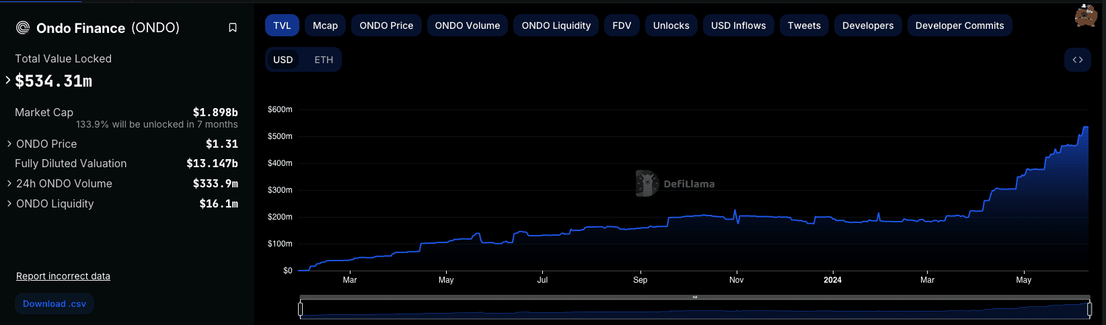Image resolution: width=1106 pixels, height=325 pixels.
Task: Click the $333.9m 24h volume value
Action: pos(215,183)
